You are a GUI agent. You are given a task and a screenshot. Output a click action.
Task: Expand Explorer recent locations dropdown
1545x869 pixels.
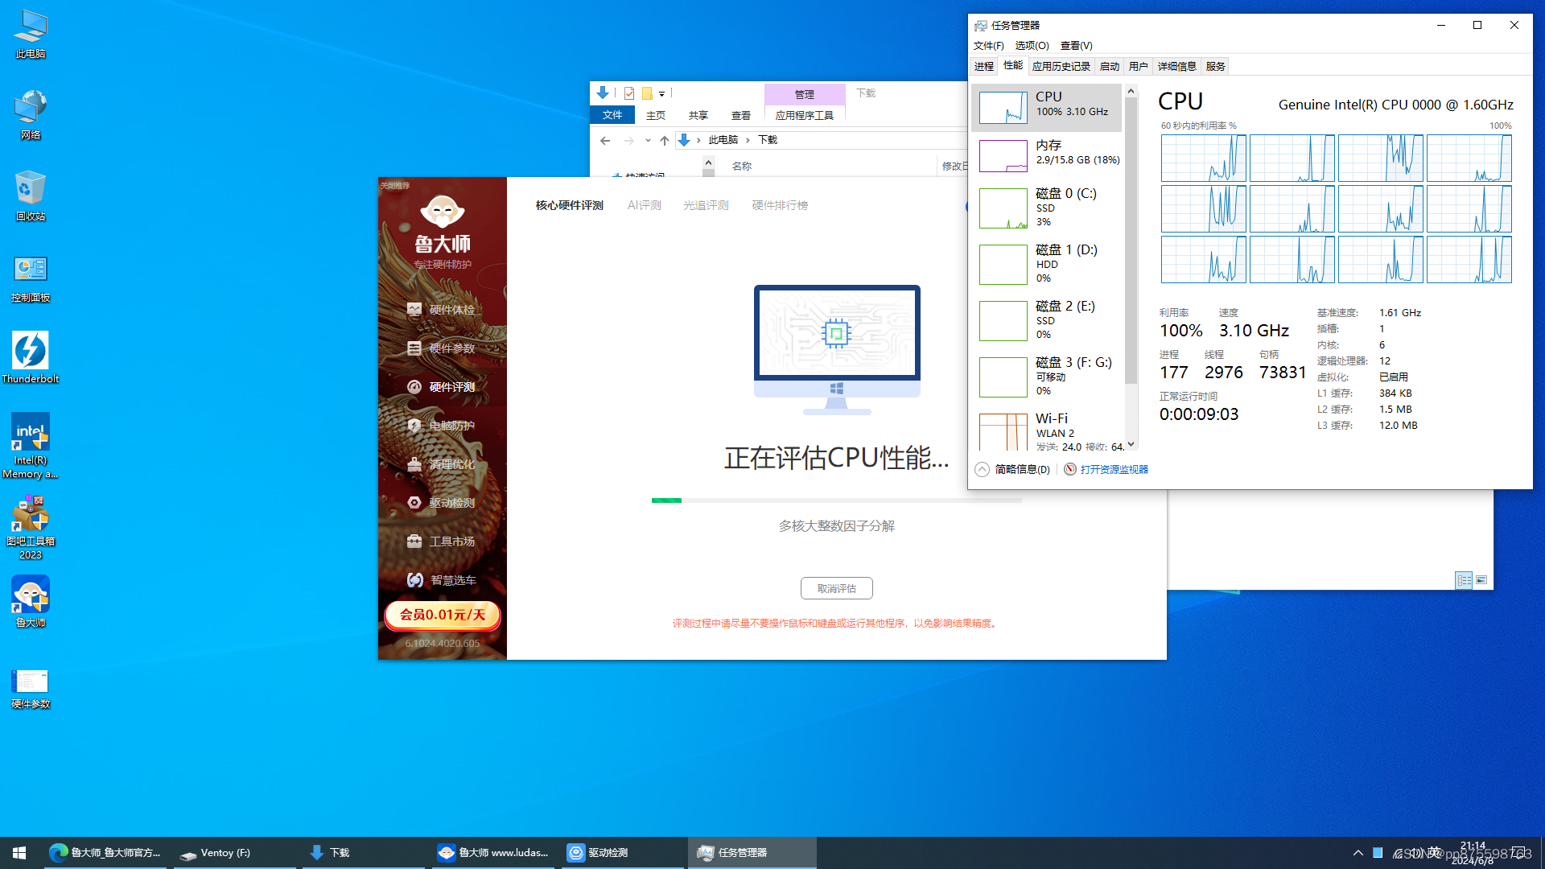click(x=648, y=140)
